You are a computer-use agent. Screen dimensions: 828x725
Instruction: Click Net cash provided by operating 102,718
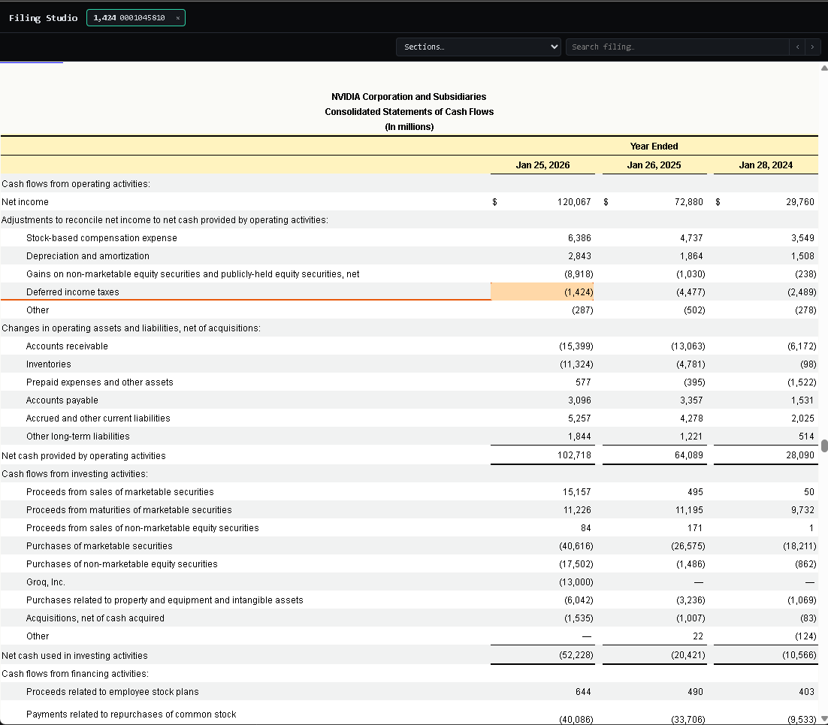point(574,455)
